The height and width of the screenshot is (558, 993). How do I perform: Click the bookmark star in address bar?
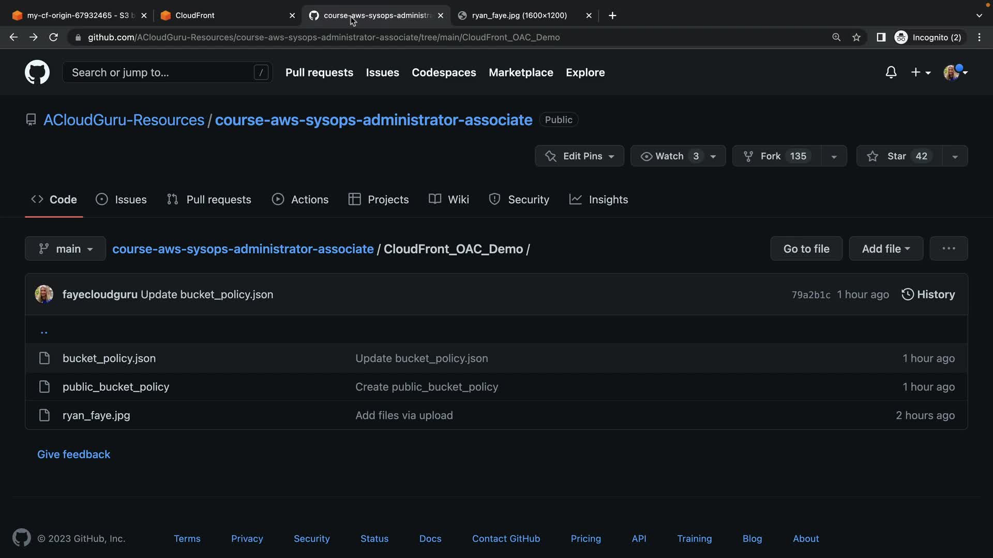[856, 37]
